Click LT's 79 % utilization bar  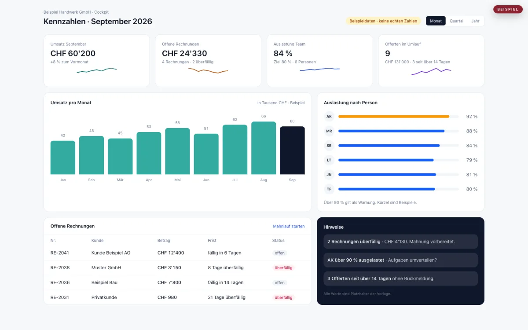386,160
